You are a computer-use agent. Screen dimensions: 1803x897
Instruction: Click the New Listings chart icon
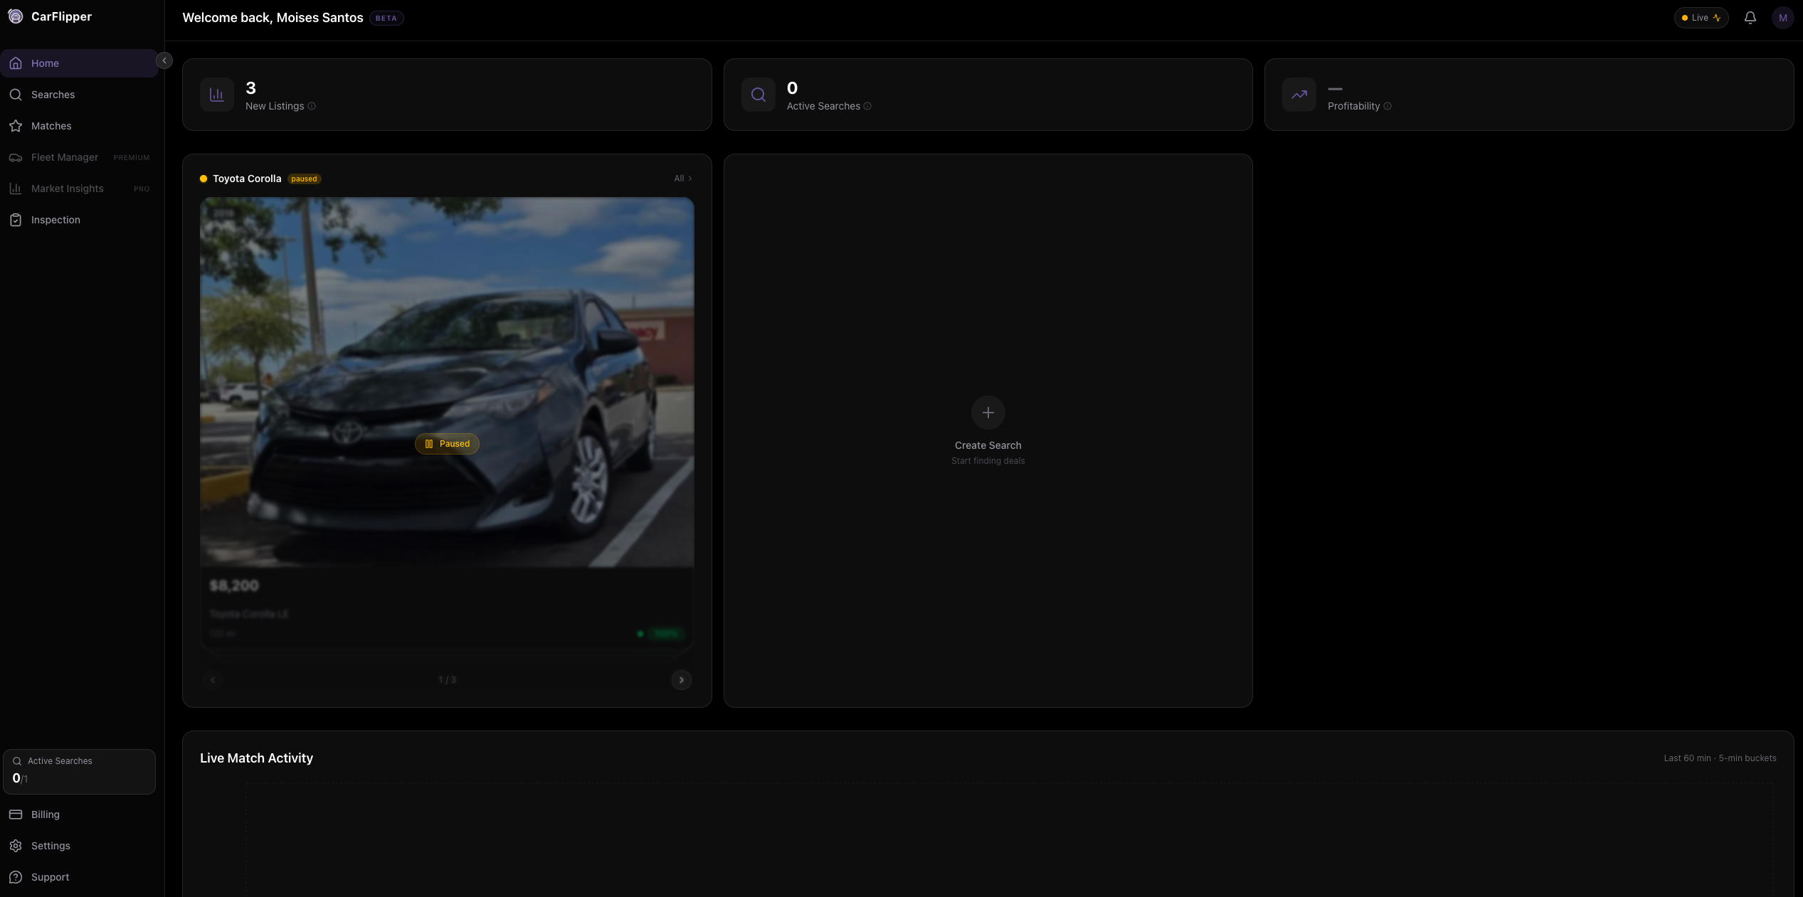pyautogui.click(x=217, y=95)
